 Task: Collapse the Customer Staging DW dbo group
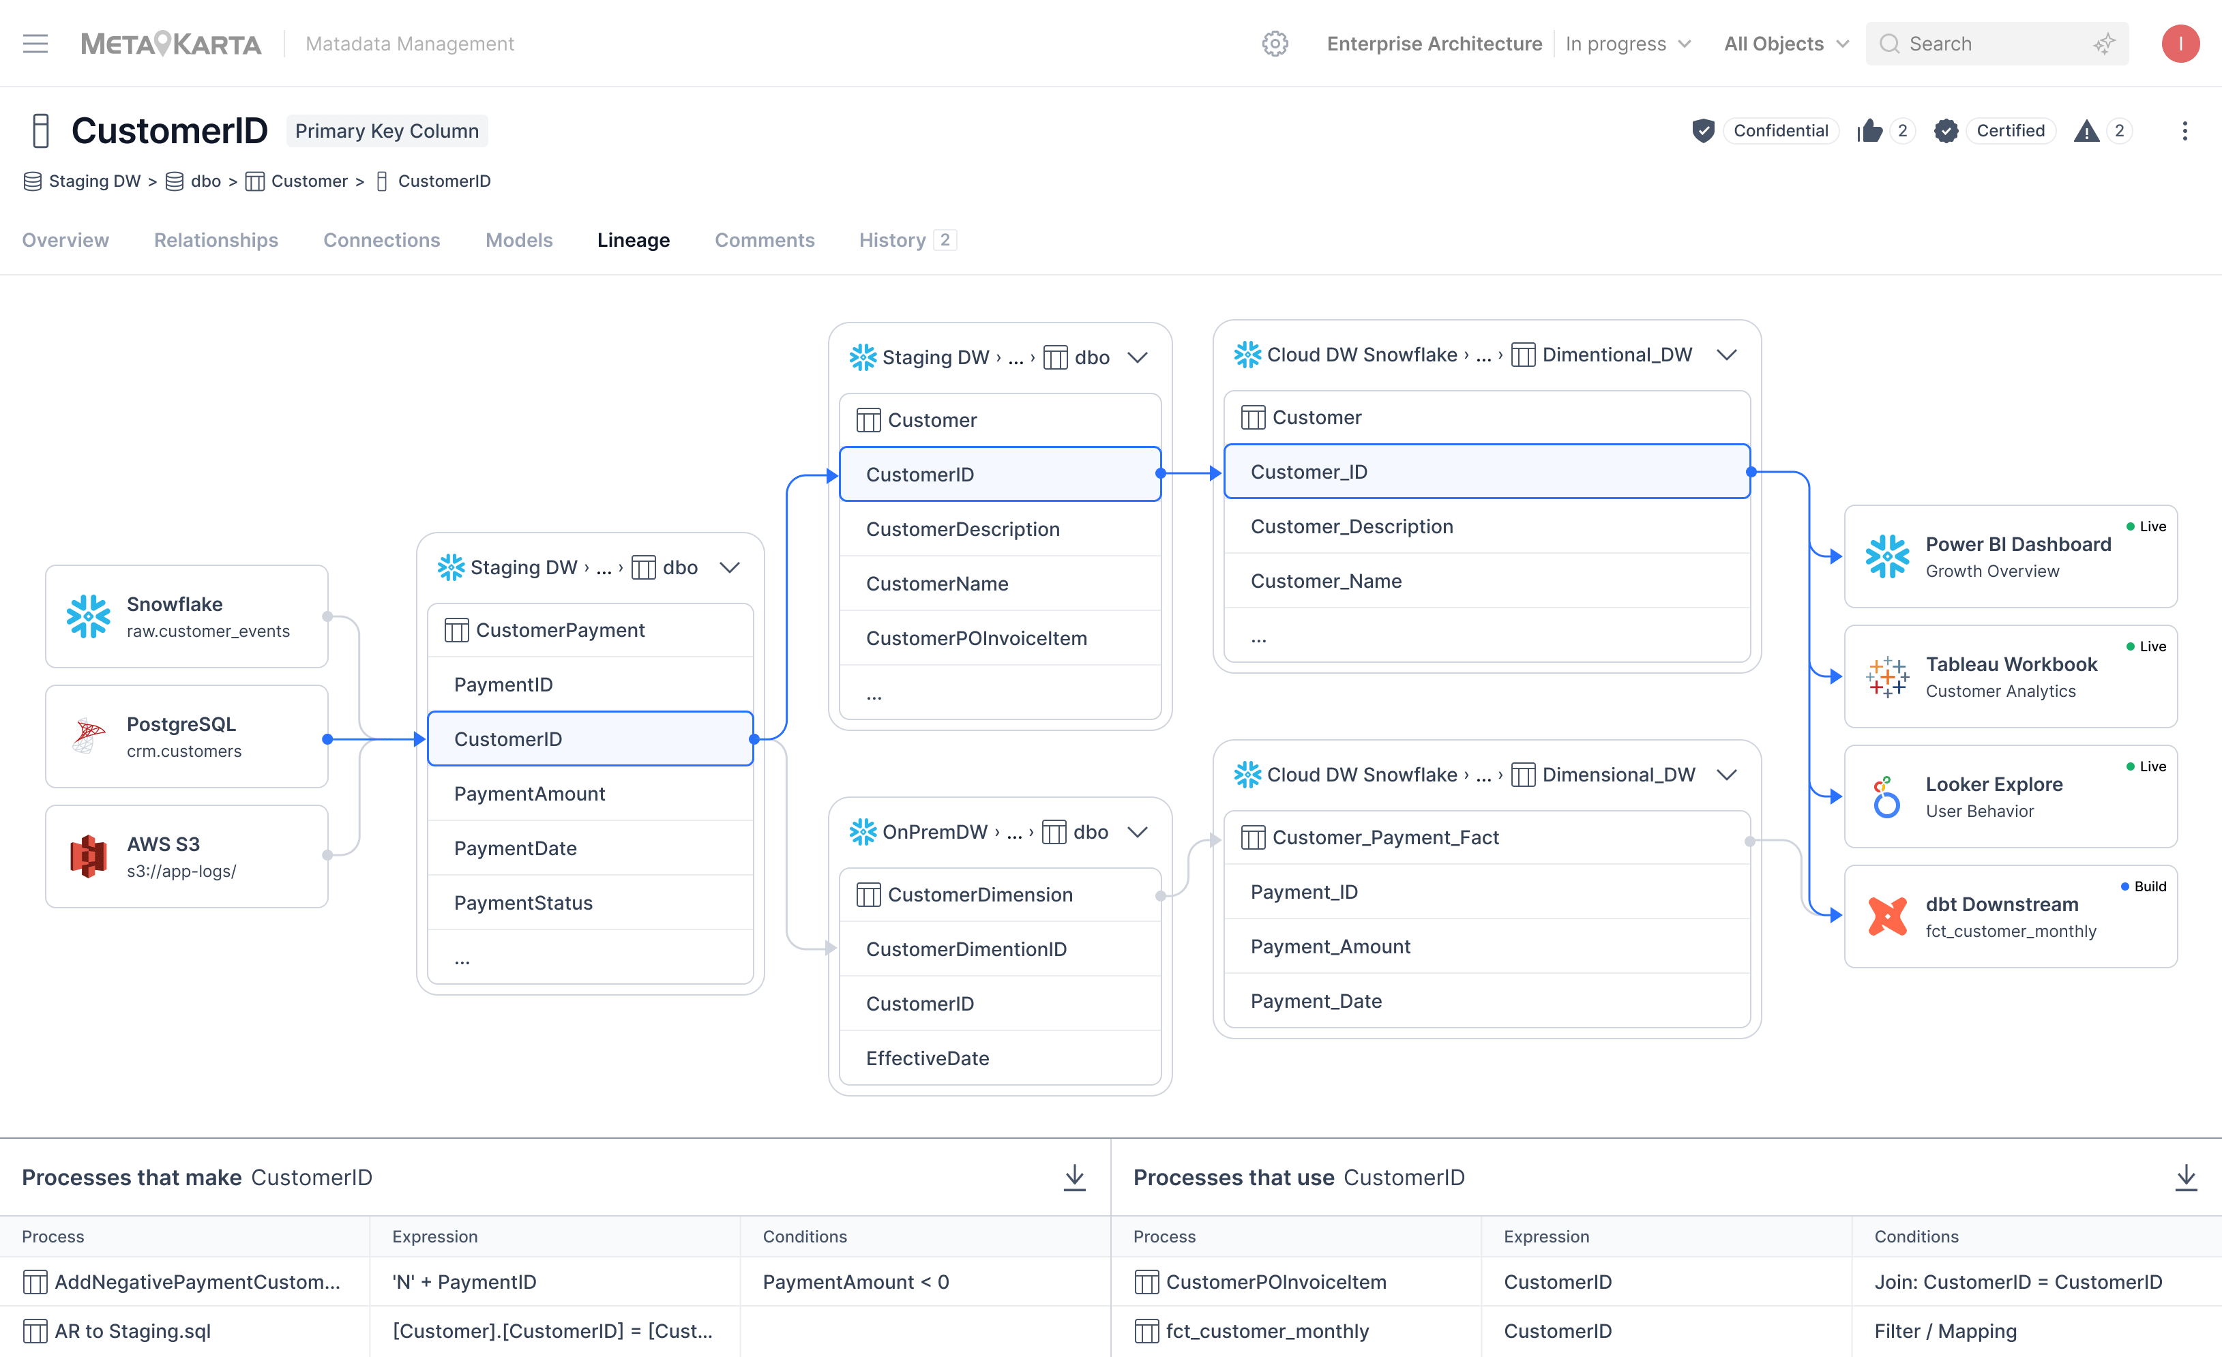coord(1138,357)
